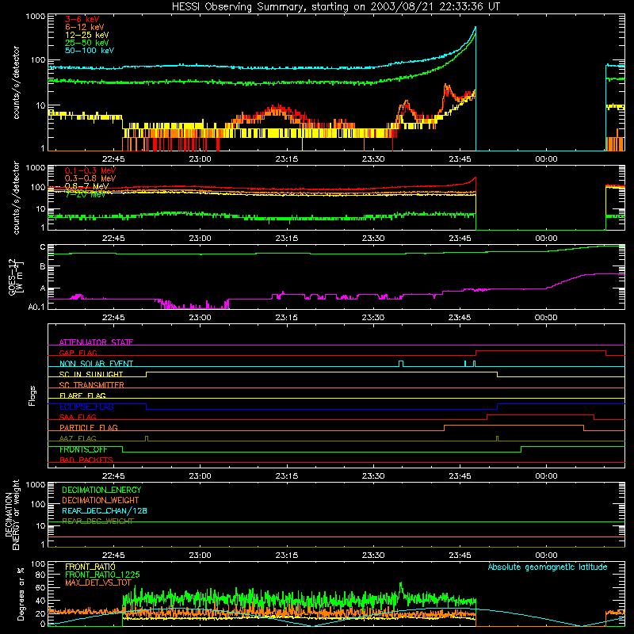
Task: Click the SC_TRANSMITTER flag label
Action: click(x=92, y=385)
